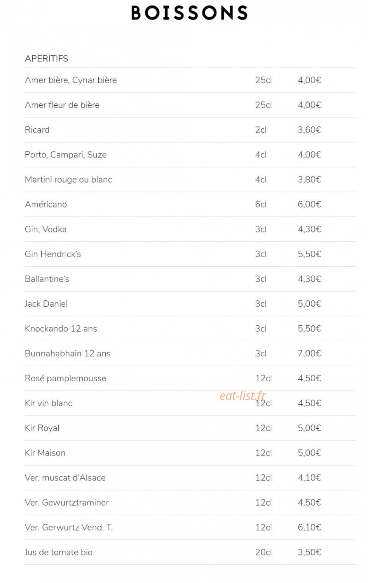Click the Porto, Campari, Suze item

tap(190, 155)
